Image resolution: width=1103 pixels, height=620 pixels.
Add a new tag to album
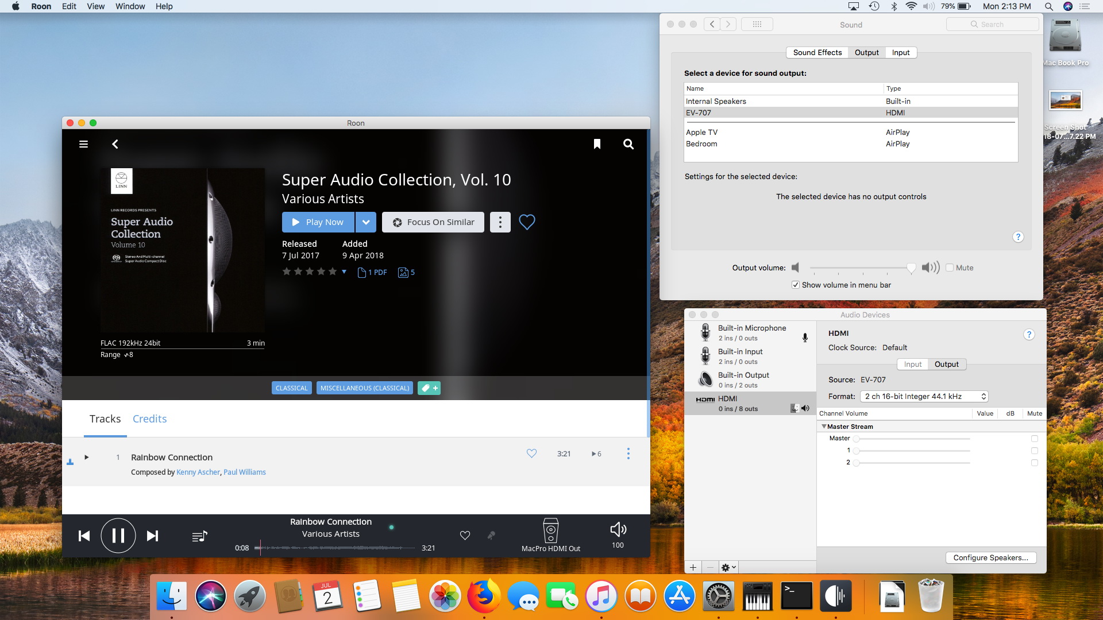pyautogui.click(x=429, y=388)
